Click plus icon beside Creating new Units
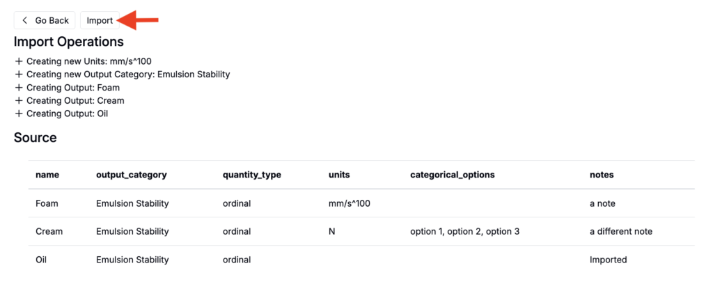713x298 pixels. (x=19, y=61)
